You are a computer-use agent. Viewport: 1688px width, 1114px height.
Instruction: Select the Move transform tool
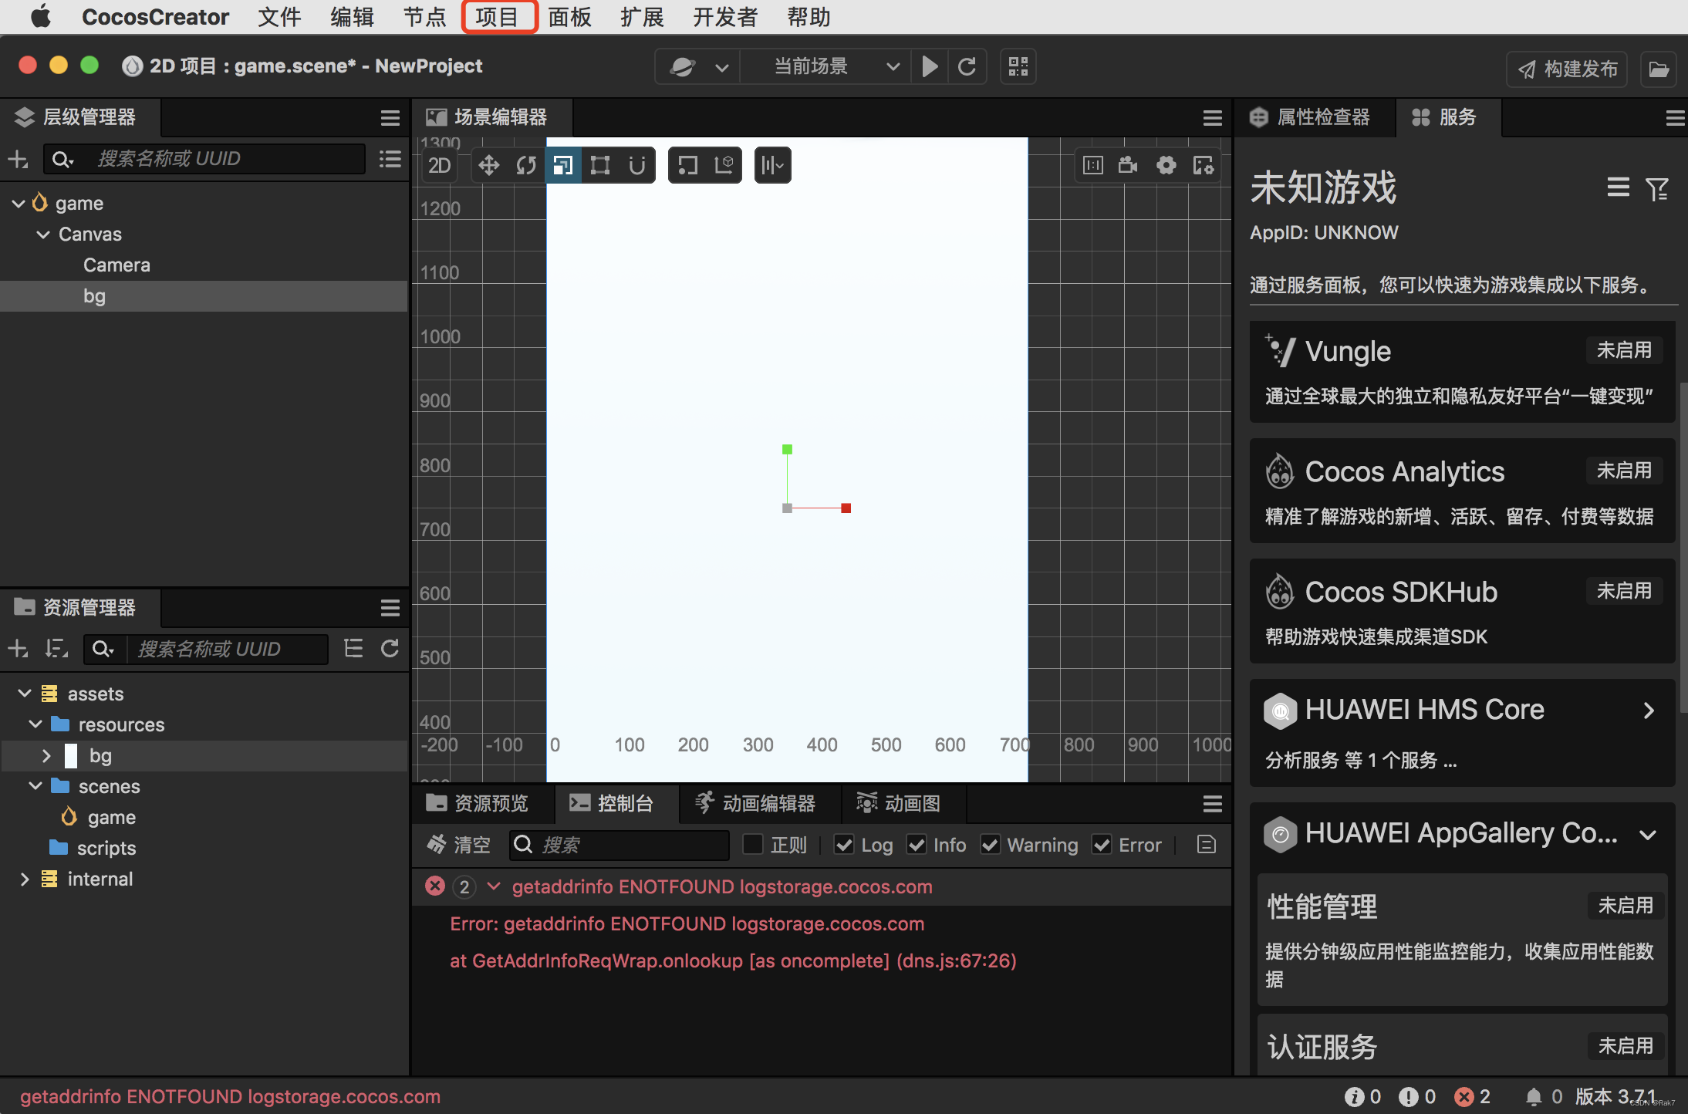tap(489, 164)
